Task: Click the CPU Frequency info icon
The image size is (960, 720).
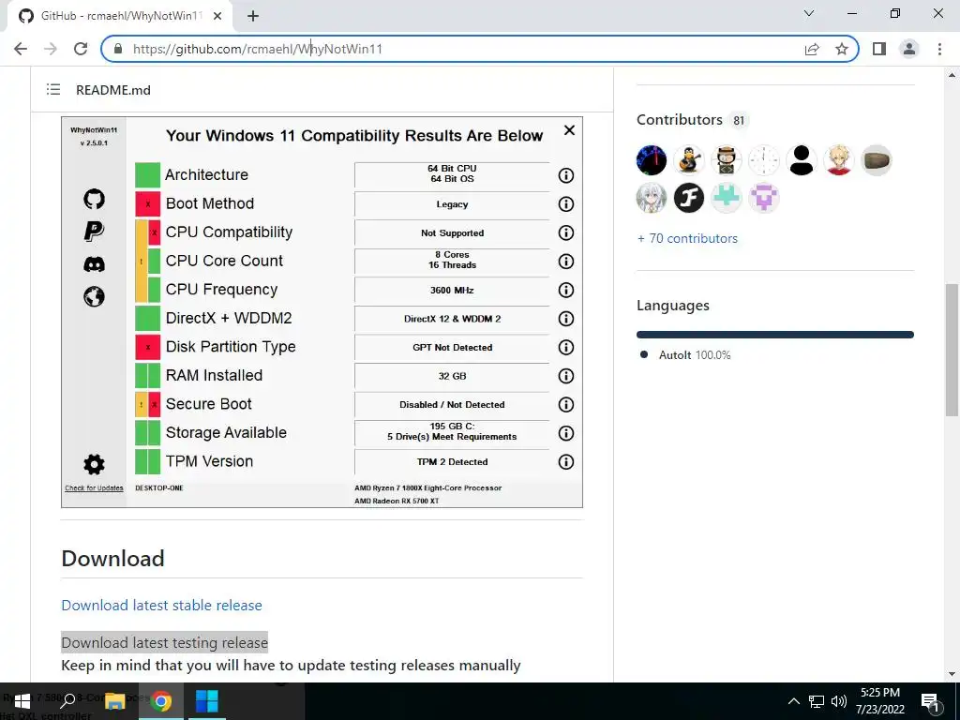Action: pos(565,290)
